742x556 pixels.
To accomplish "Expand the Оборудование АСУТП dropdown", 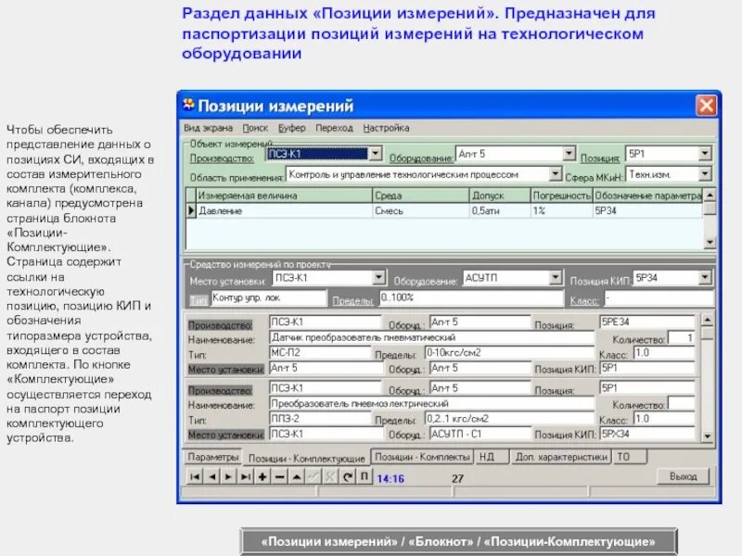I will point(556,277).
